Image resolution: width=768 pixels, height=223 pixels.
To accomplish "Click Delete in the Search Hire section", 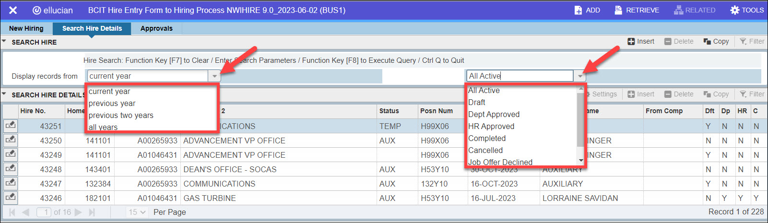I will pos(679,42).
